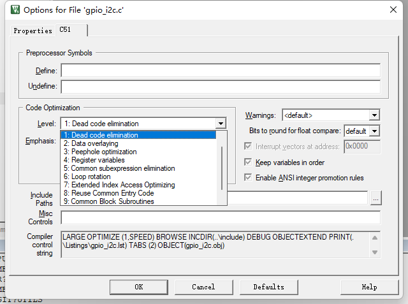Viewport: 408px width, 304px height.
Task: Toggle 'Interrupt vectors at address' checkbox
Action: [x=248, y=146]
